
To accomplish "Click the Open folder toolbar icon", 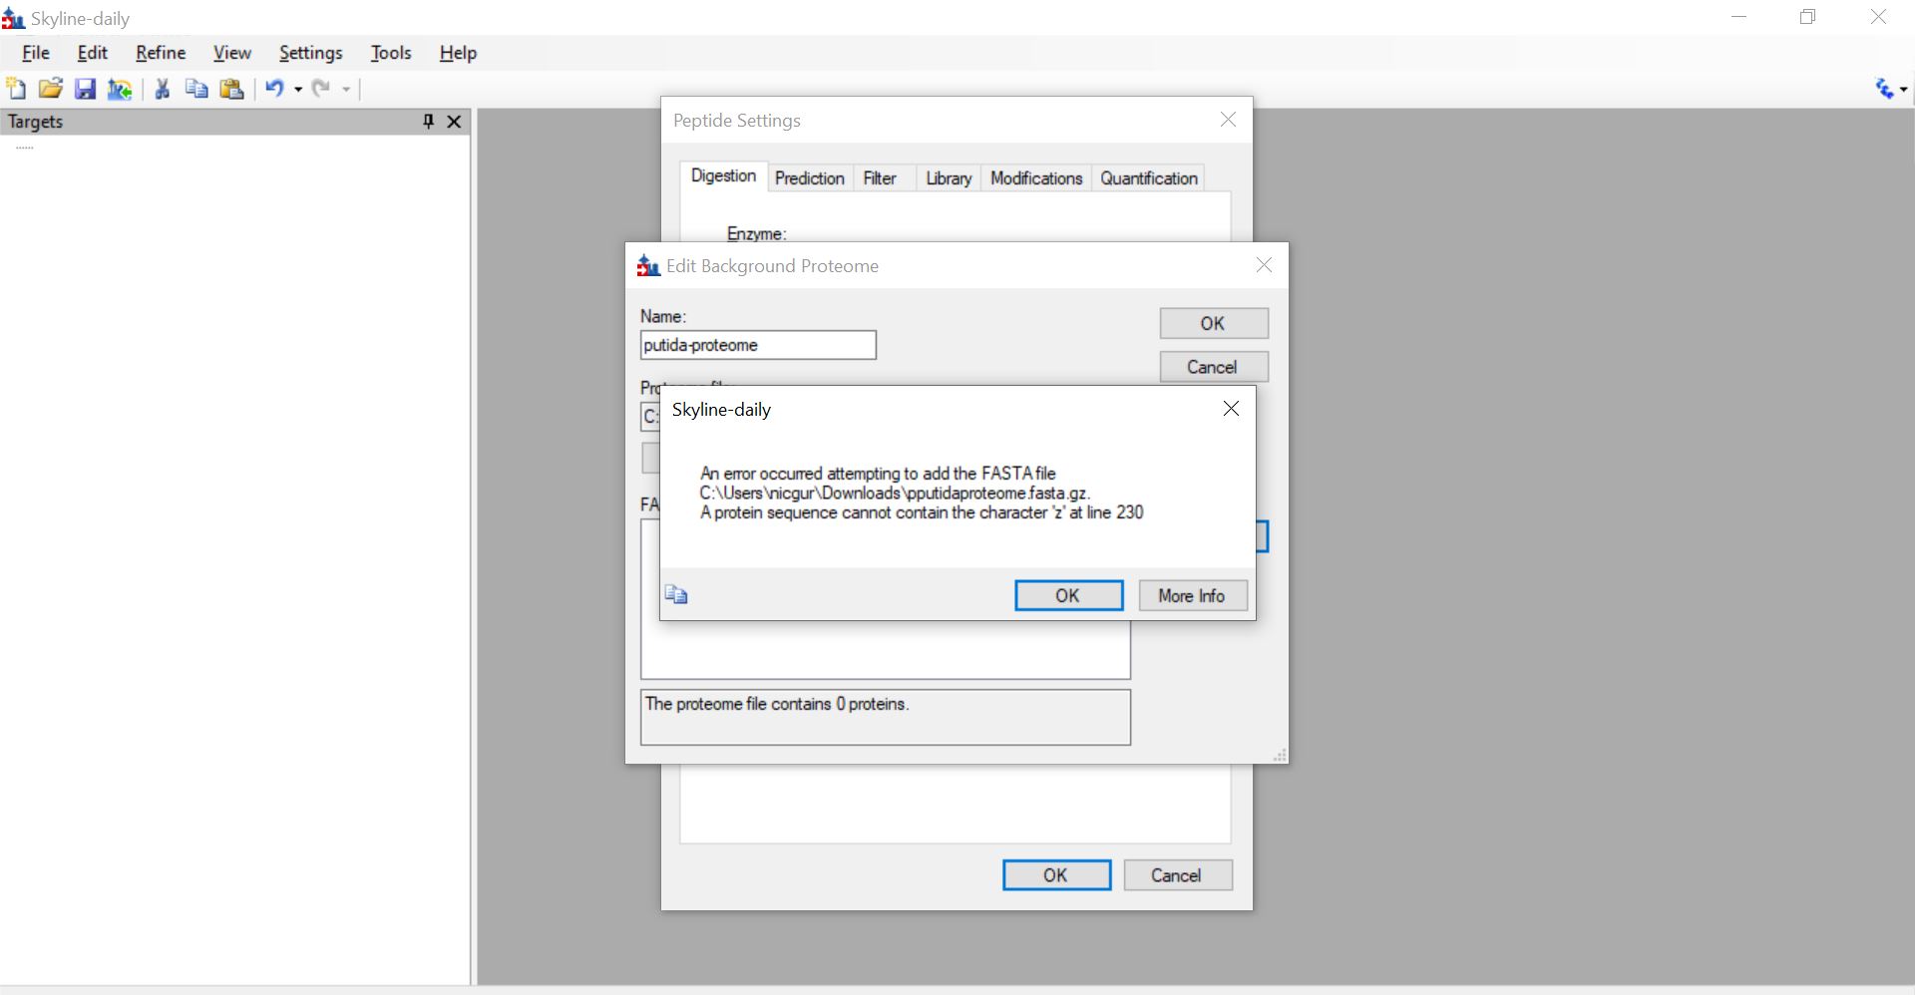I will click(51, 89).
